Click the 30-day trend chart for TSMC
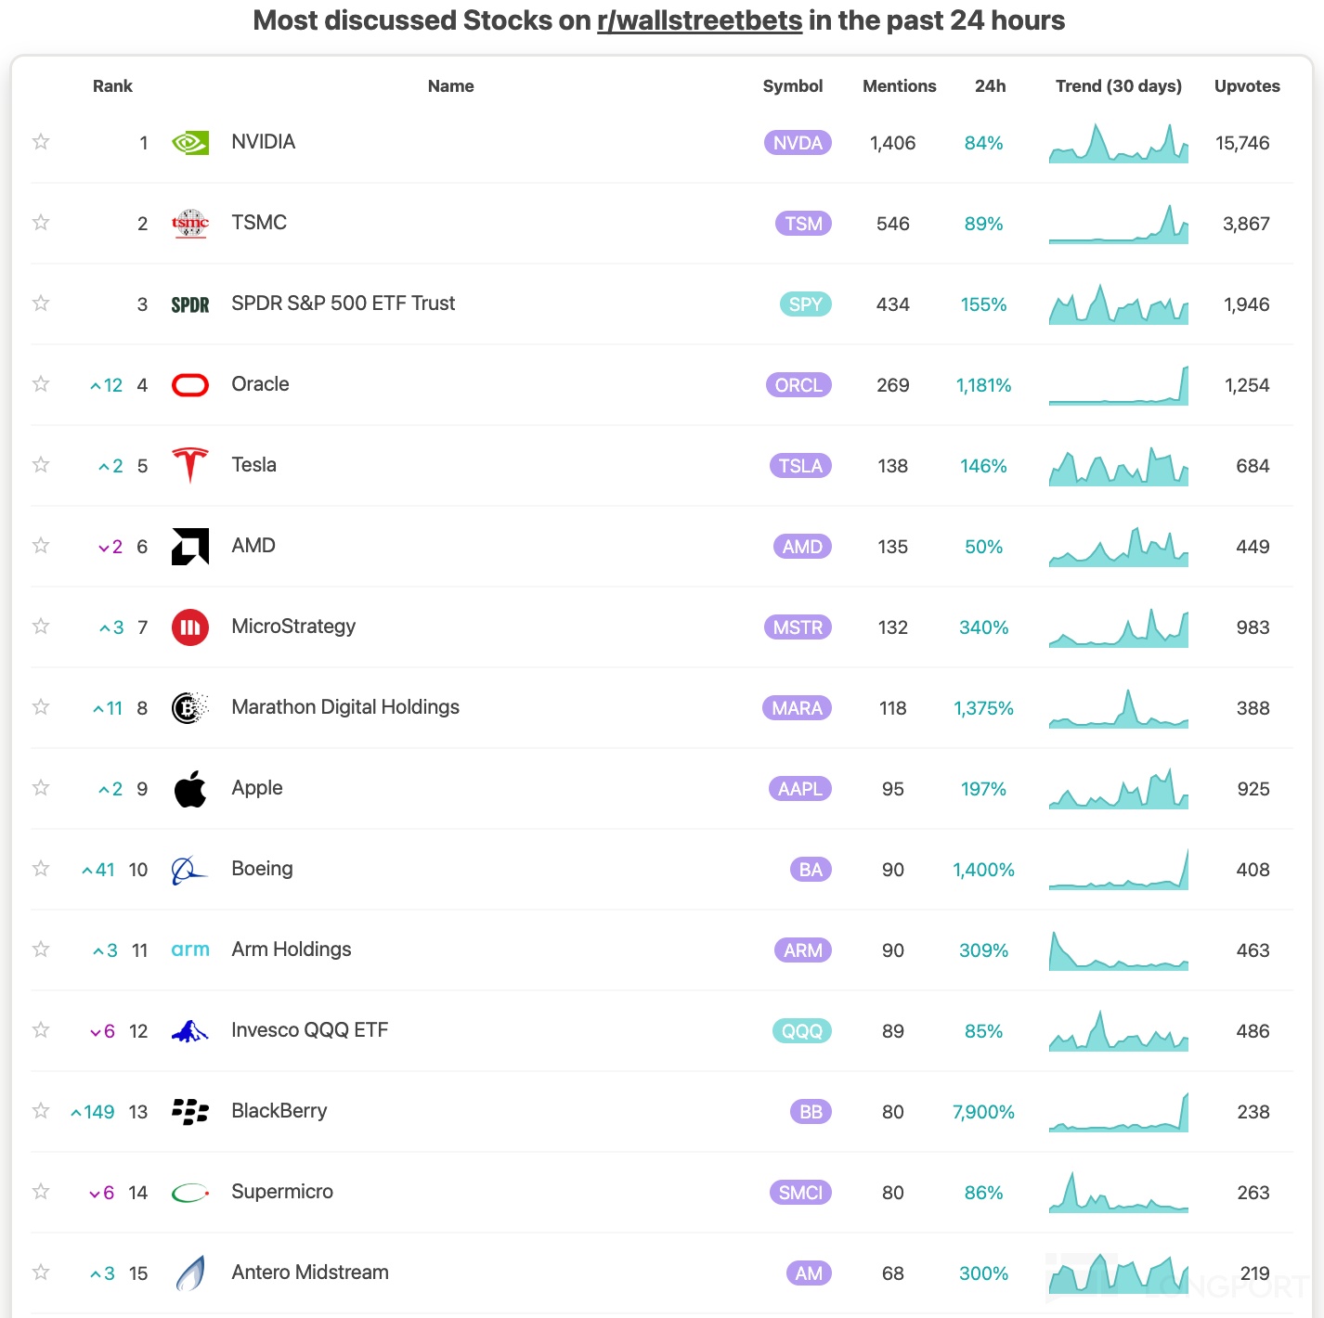This screenshot has width=1324, height=1318. (x=1118, y=225)
